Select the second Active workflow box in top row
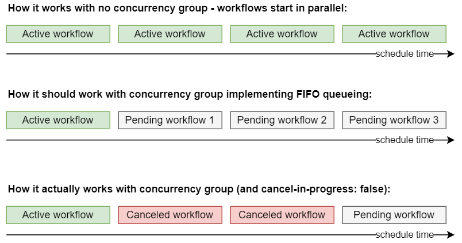 tap(170, 34)
